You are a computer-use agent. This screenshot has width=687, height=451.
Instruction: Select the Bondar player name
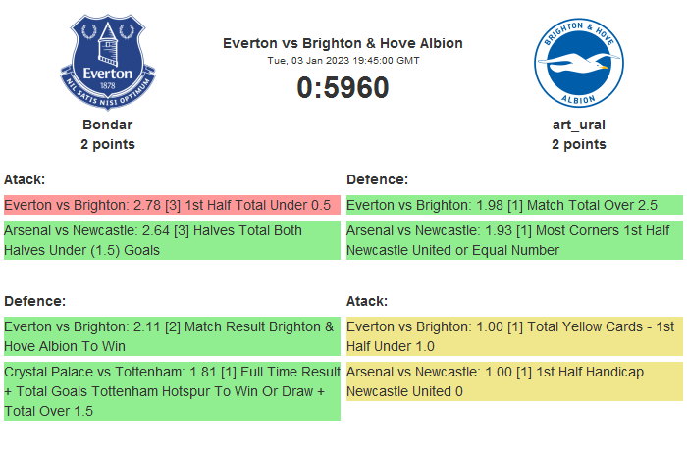(108, 125)
